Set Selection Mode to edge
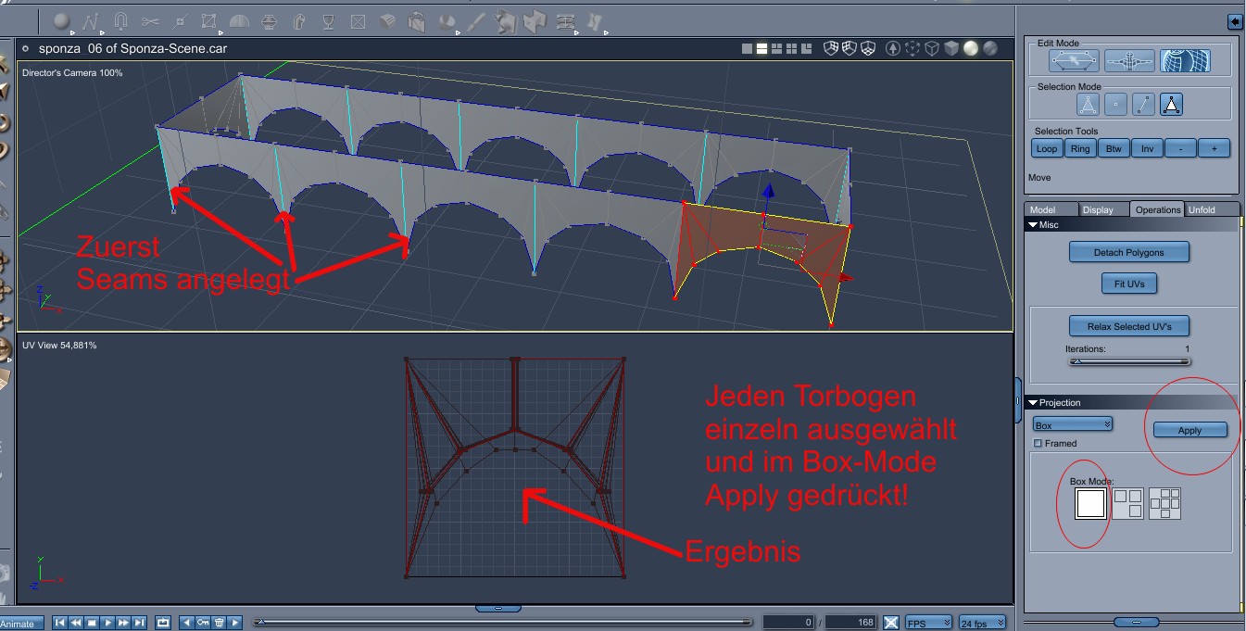The width and height of the screenshot is (1246, 631). (x=1143, y=105)
